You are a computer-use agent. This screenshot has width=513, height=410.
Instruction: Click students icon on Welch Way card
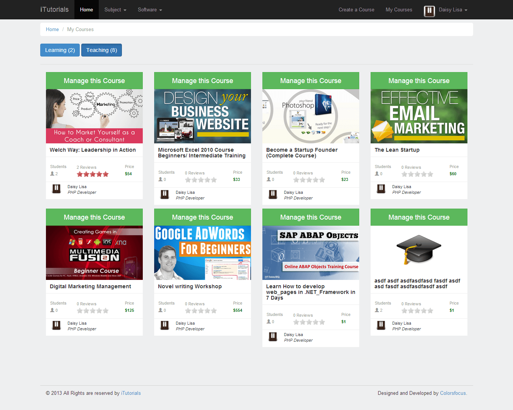52,174
